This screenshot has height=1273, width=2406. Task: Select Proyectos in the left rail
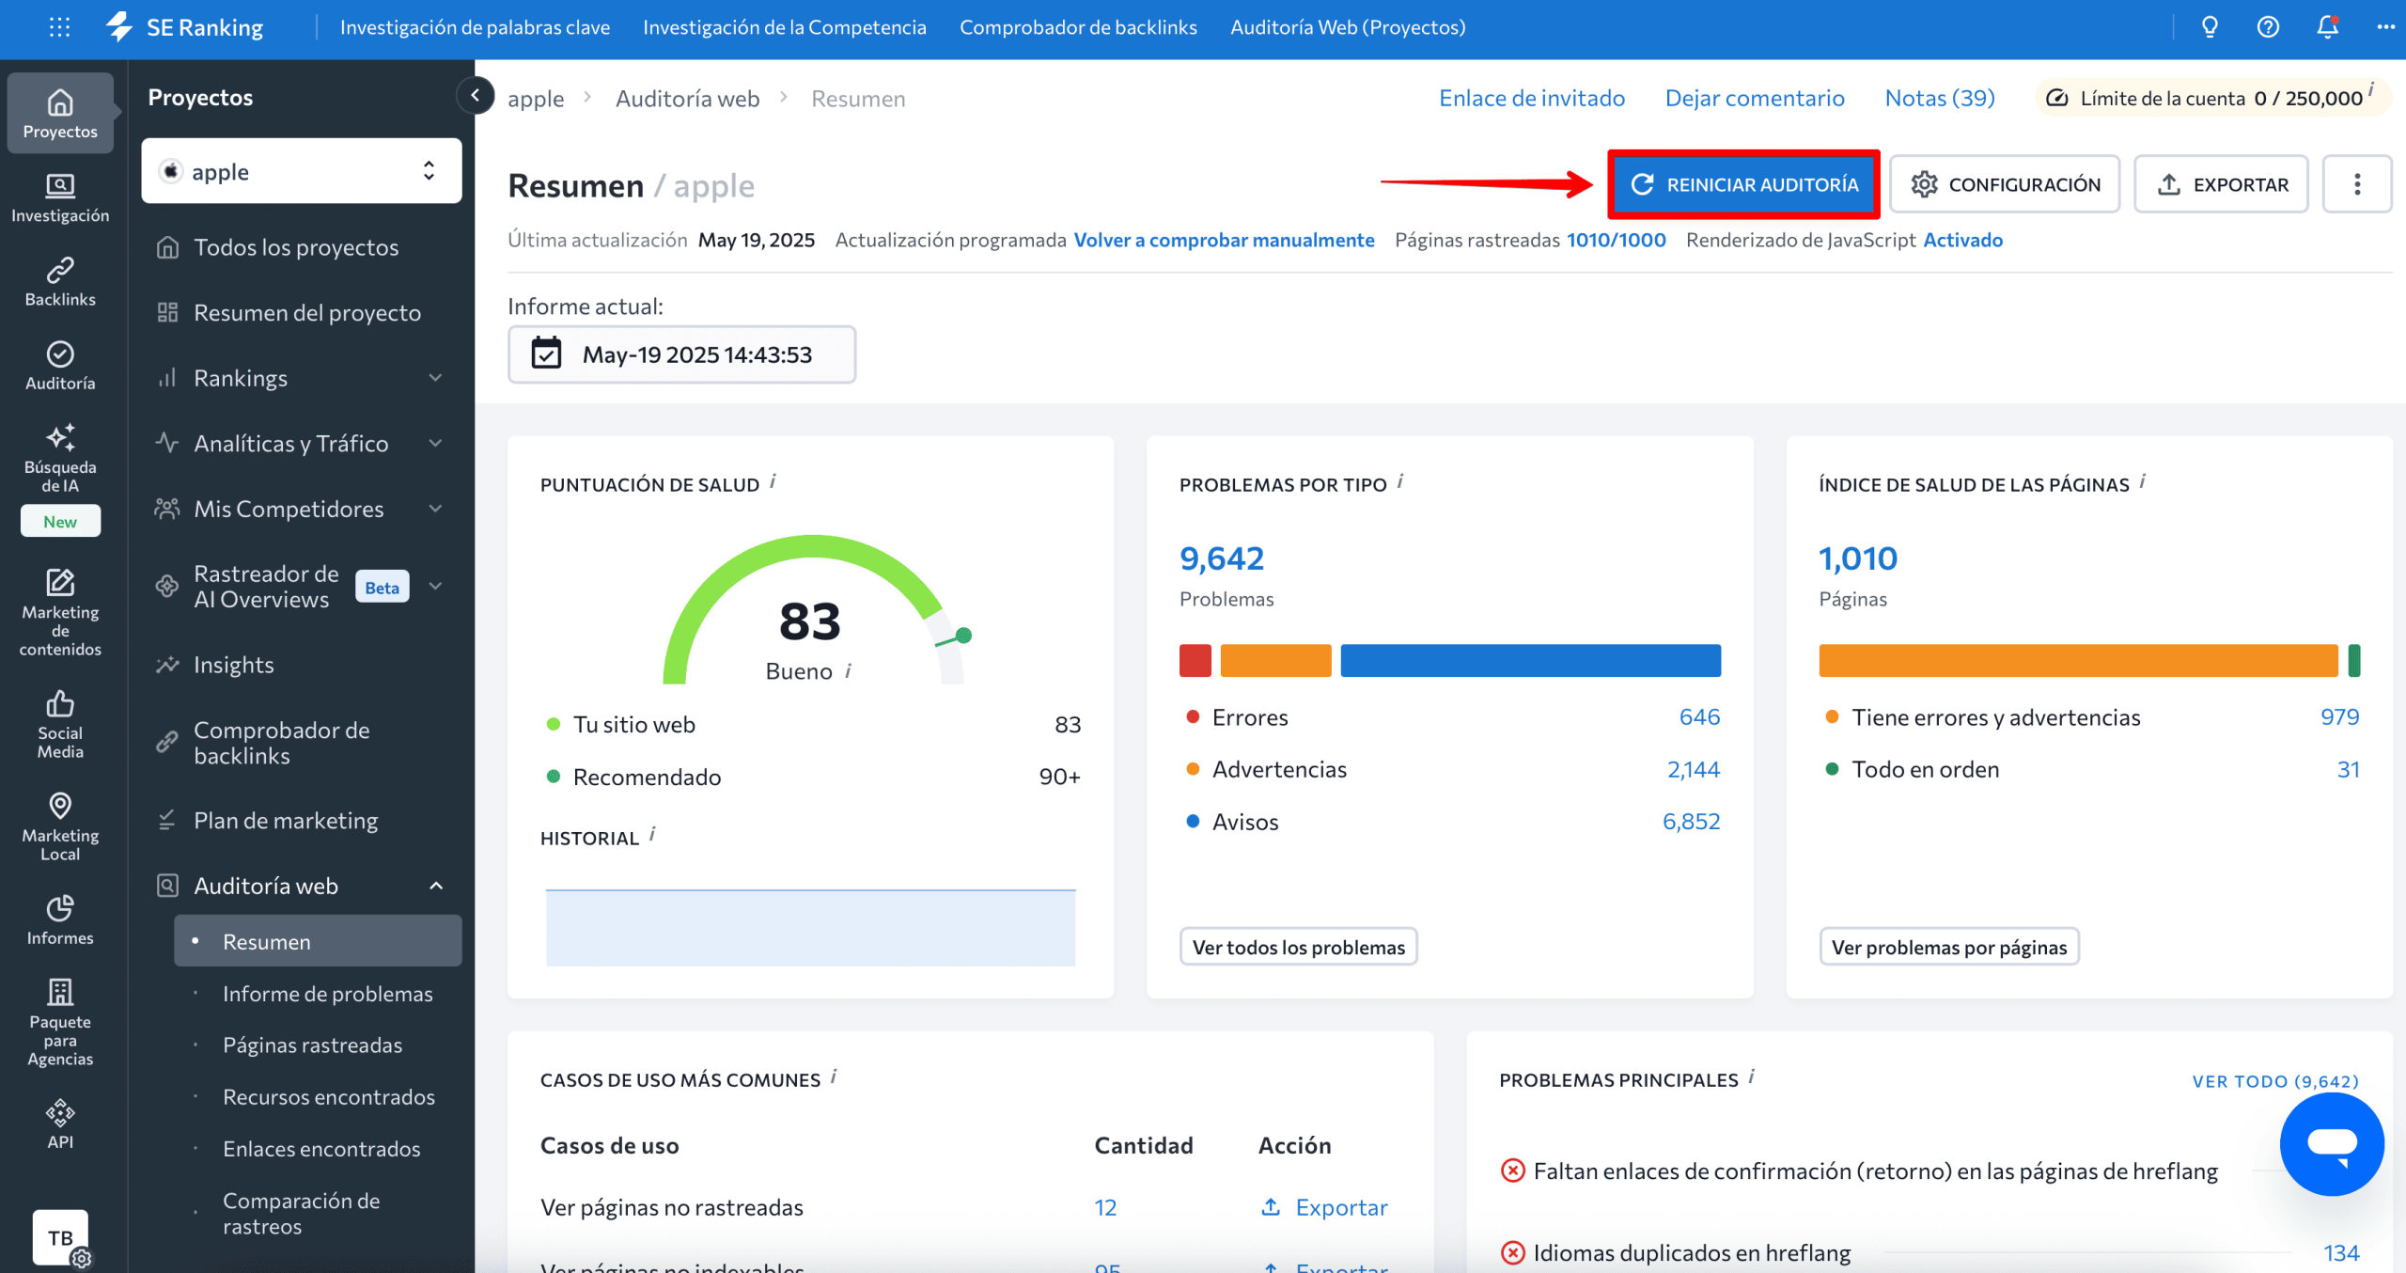tap(60, 113)
